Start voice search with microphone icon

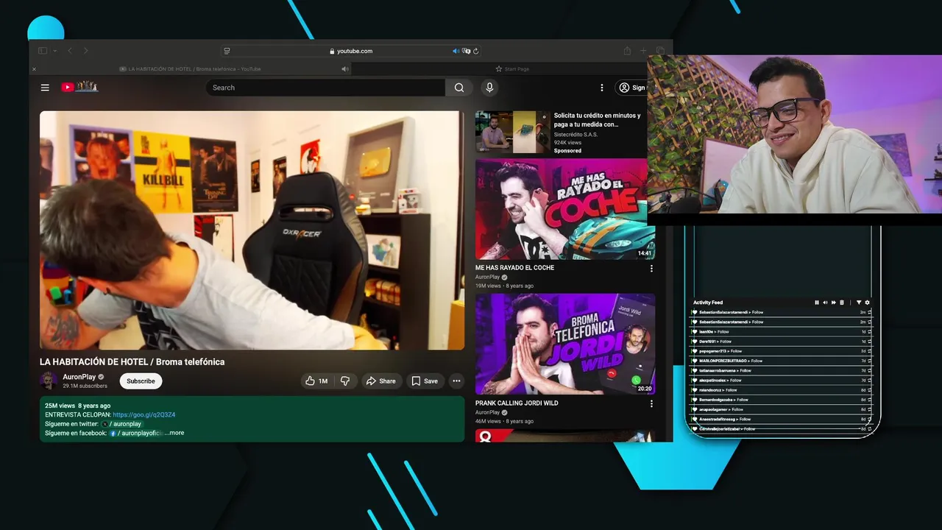tap(489, 88)
